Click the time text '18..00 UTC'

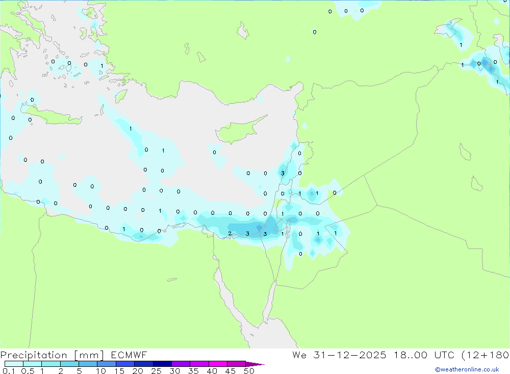(424, 355)
